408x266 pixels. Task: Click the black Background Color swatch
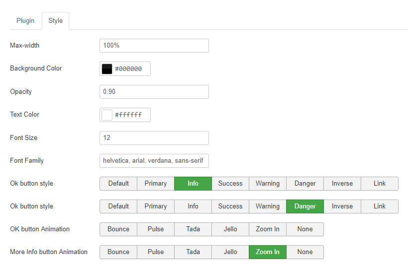point(107,69)
